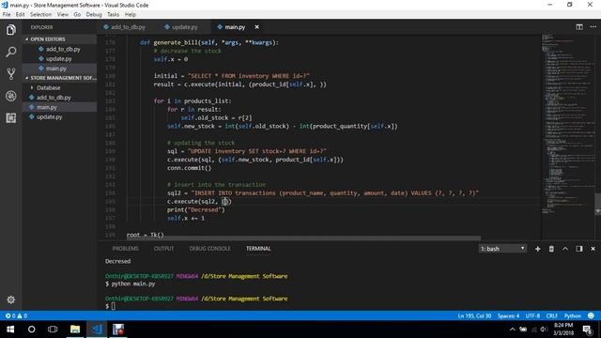Switch to the Problems panel tab
Viewport: 601px width, 338px height.
click(125, 249)
